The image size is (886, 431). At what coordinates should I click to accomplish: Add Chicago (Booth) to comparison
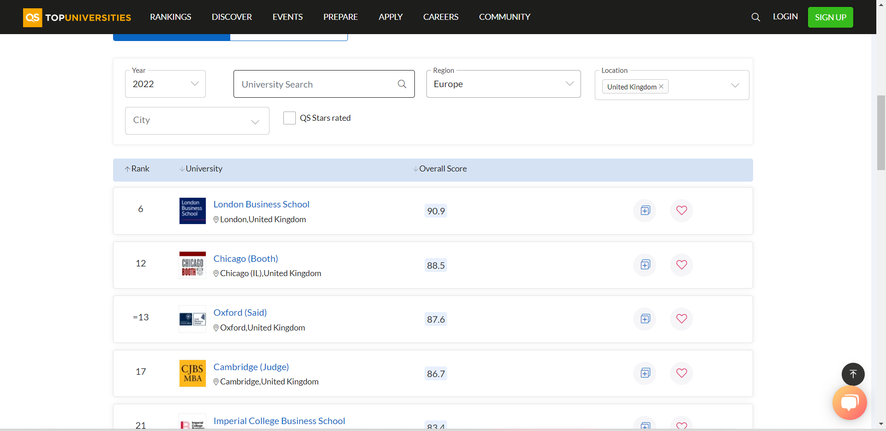coord(645,265)
